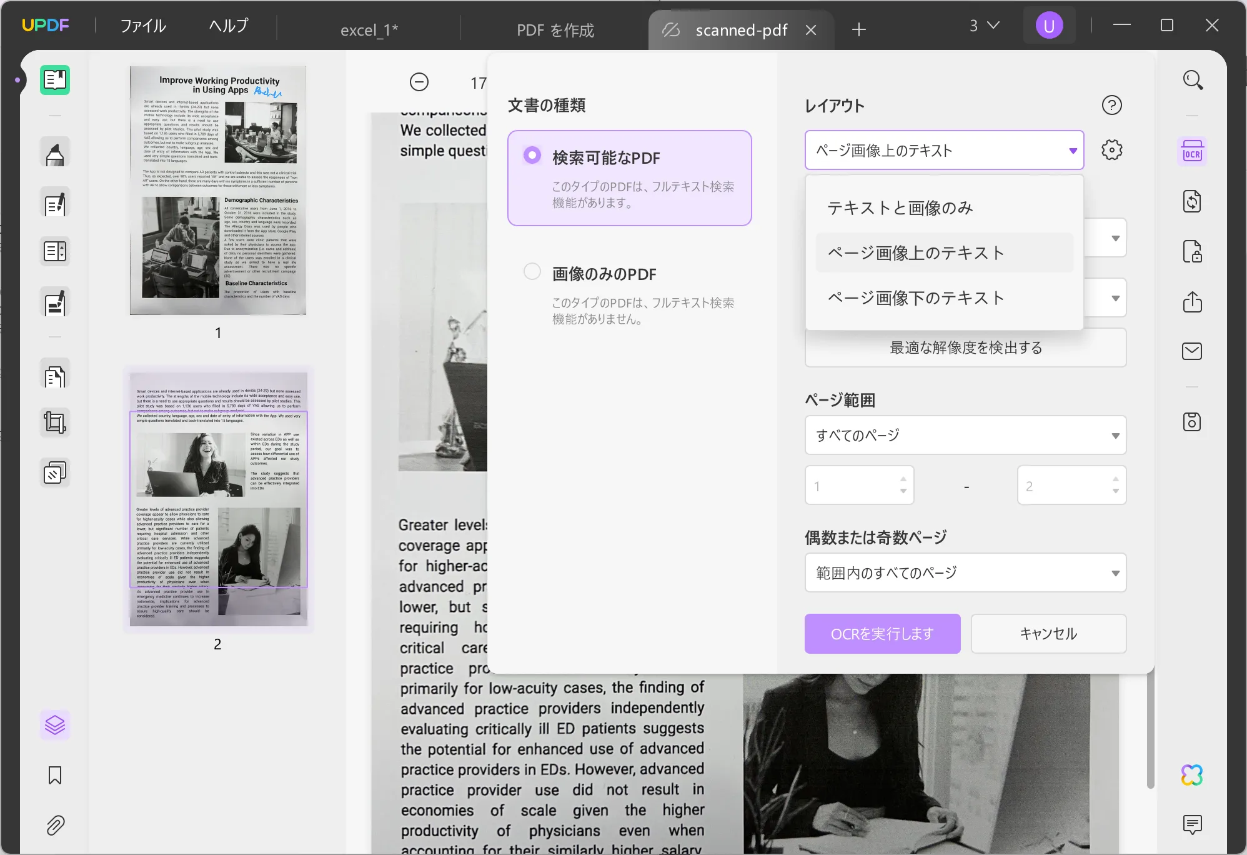Select page 1 thumbnail
The height and width of the screenshot is (855, 1247).
pyautogui.click(x=218, y=191)
